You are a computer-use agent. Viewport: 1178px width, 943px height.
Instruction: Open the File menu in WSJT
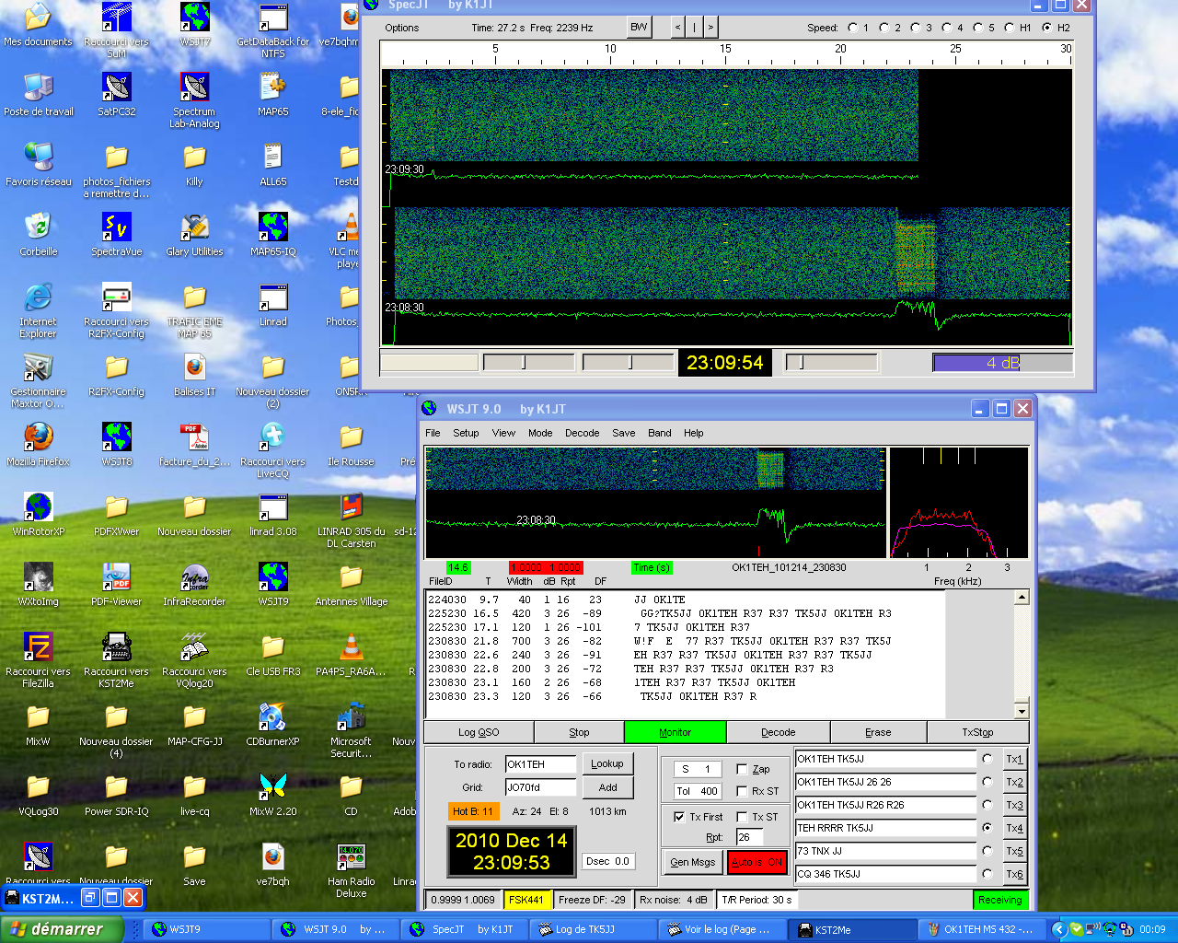pos(433,433)
